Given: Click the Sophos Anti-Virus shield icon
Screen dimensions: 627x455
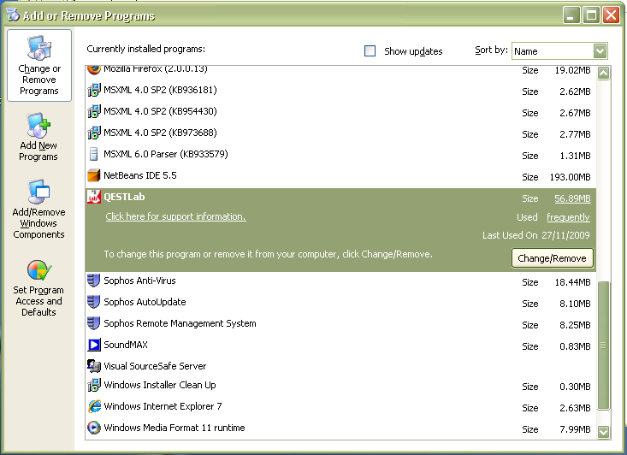Looking at the screenshot, I should click(94, 281).
